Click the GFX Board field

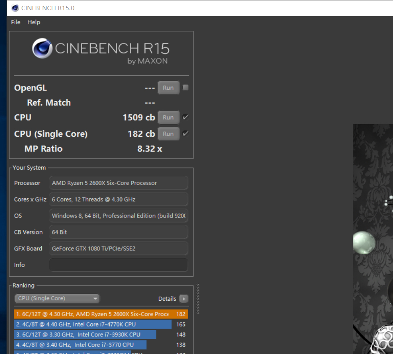click(x=119, y=249)
